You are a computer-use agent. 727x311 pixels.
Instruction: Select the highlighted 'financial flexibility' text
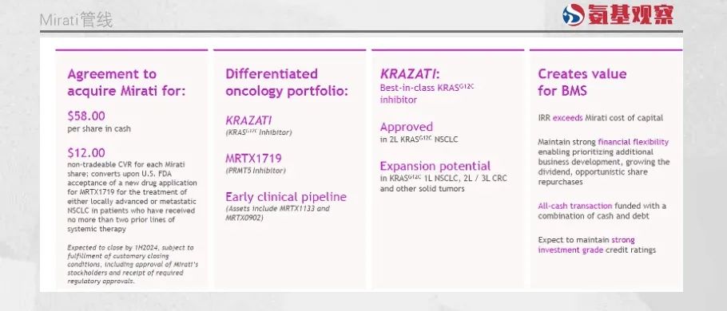[634, 142]
